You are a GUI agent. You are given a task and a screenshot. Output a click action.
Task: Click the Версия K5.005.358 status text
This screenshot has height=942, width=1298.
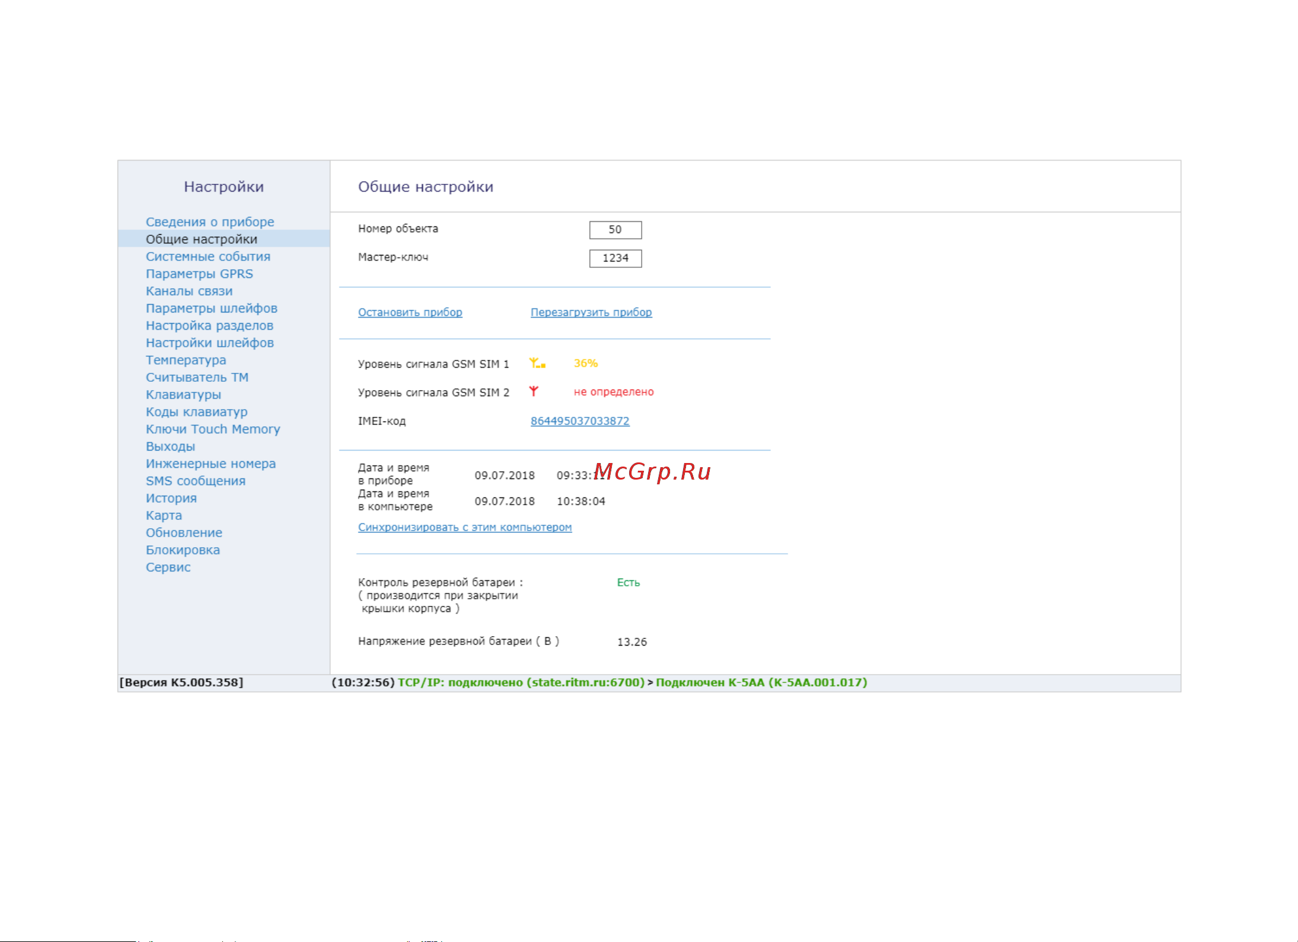(181, 682)
